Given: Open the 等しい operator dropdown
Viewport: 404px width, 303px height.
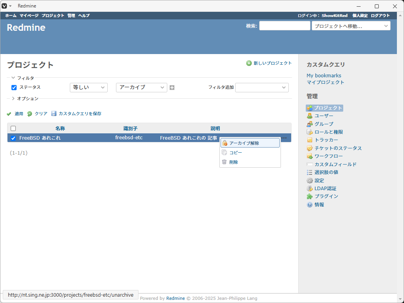Looking at the screenshot, I should pos(89,88).
